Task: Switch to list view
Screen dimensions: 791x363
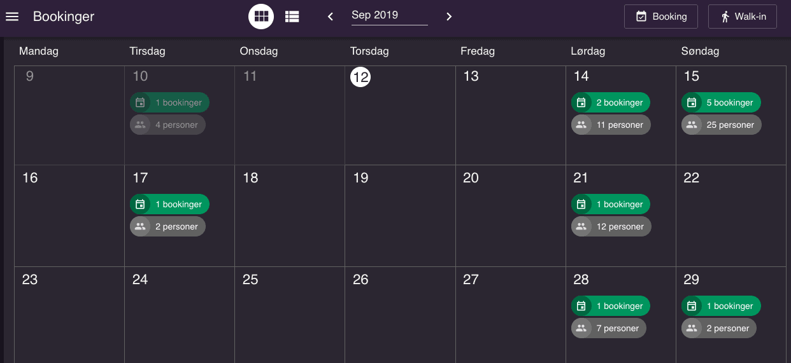Action: 292,17
